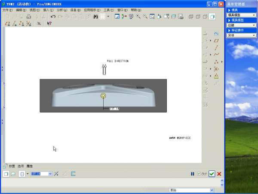
Task: Click the Flip depth direction icon in dashboard
Action: tap(56, 174)
